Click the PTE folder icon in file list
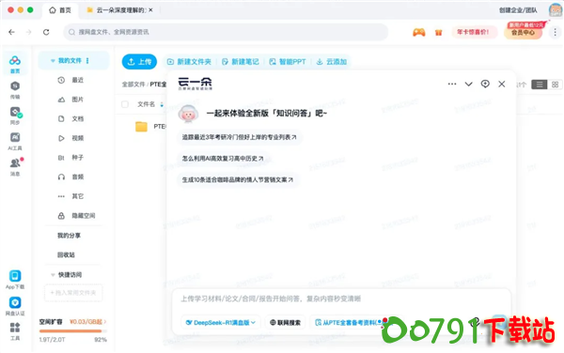Image resolution: width=564 pixels, height=353 pixels. [x=141, y=127]
